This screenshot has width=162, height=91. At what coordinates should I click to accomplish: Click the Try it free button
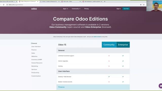126,9
